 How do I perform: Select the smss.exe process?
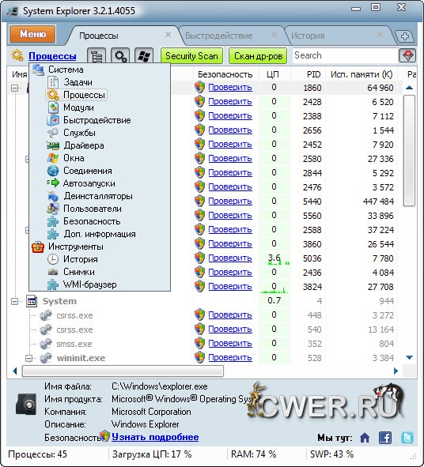click(204, 344)
